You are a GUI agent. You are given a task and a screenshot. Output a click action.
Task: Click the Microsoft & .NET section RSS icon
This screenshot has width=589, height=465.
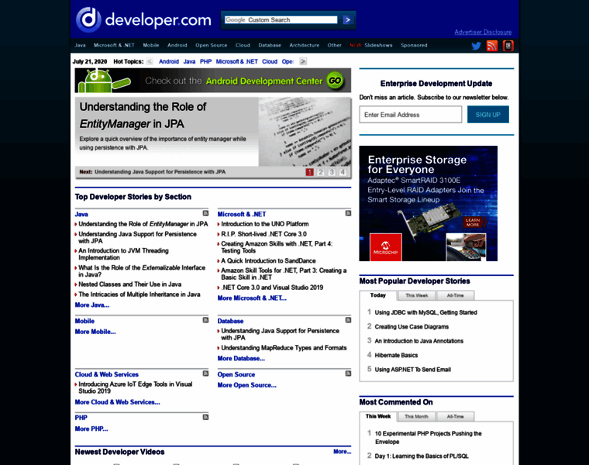(x=348, y=213)
